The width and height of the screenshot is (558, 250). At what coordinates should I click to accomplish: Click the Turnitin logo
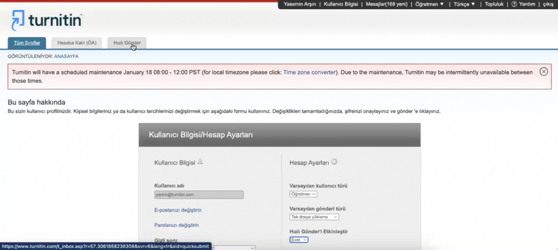click(47, 21)
